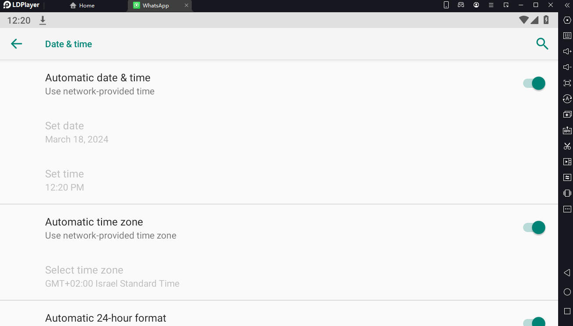Click the fullscreen sidebar icon

coord(567,83)
